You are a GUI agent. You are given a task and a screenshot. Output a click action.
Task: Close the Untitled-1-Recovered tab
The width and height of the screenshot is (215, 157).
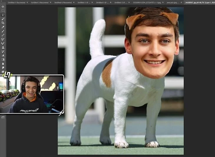[27, 2]
